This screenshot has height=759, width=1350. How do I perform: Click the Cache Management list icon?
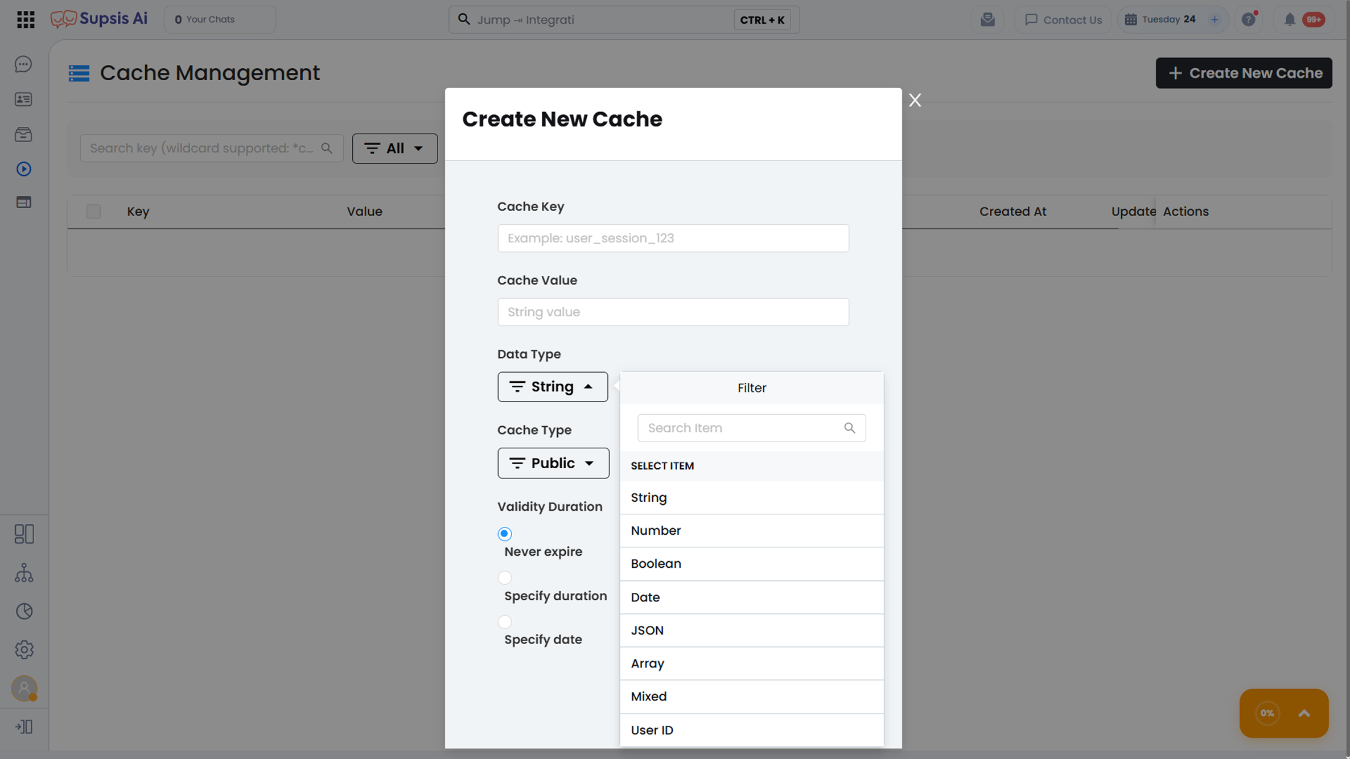(79, 73)
